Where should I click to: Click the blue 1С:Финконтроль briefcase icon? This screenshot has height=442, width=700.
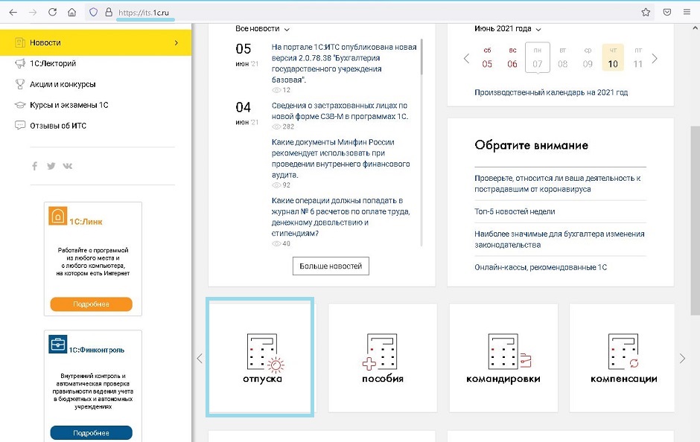pos(57,345)
